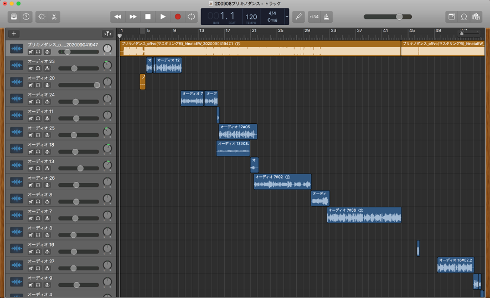This screenshot has width=490, height=298.
Task: Toggle the Cycle loop button
Action: click(x=191, y=17)
